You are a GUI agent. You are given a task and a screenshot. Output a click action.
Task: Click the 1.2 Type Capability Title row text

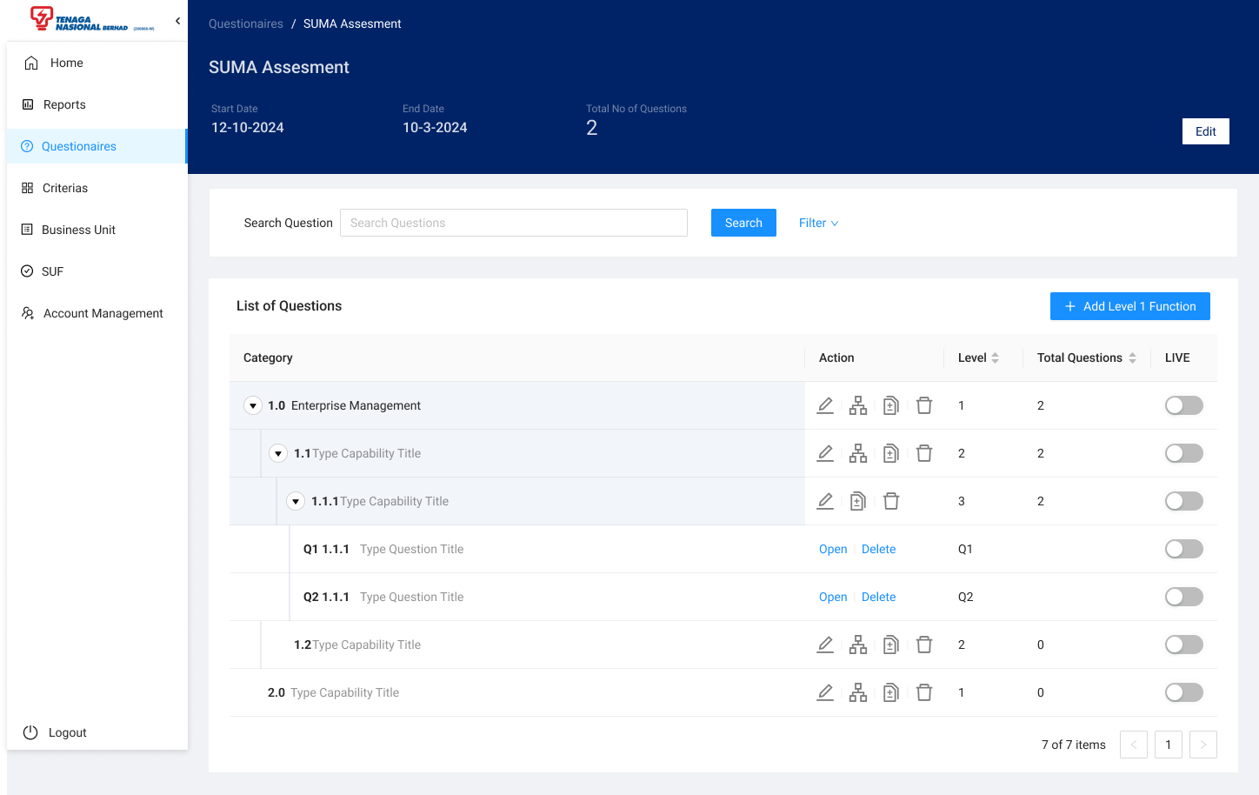click(x=357, y=645)
